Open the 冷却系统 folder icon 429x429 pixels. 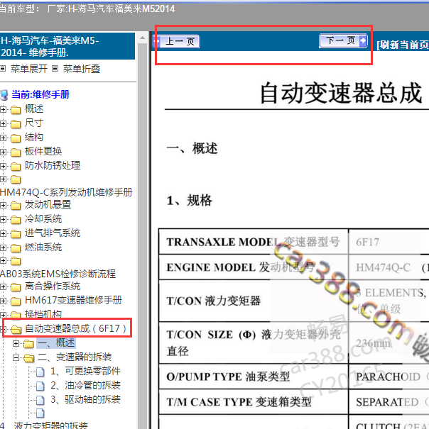(x=16, y=220)
